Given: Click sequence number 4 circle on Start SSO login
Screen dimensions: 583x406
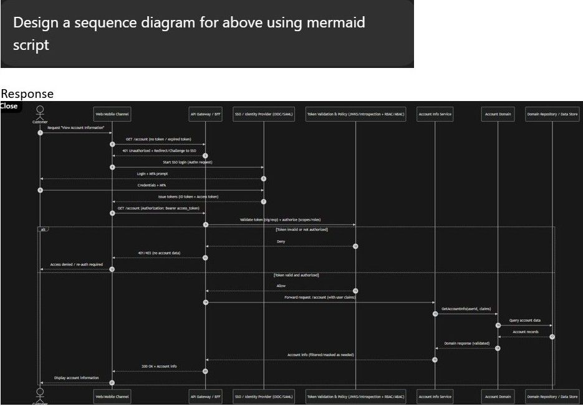Looking at the screenshot, I should point(112,167).
